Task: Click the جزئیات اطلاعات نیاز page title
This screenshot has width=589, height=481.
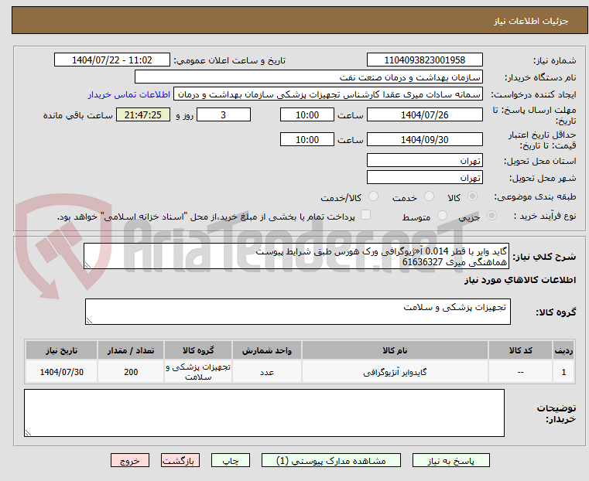Action: point(531,21)
